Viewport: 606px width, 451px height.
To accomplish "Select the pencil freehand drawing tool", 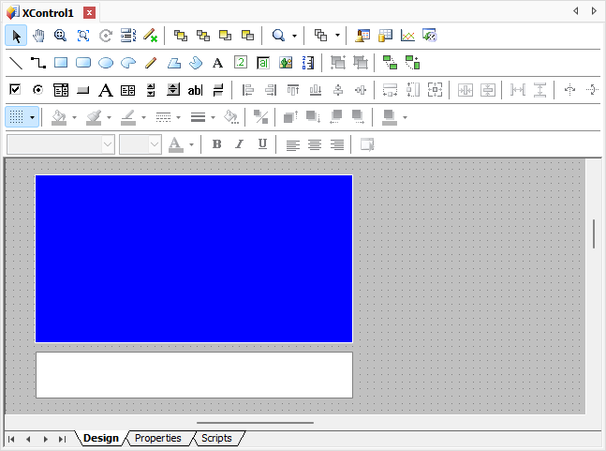I will coord(151,63).
